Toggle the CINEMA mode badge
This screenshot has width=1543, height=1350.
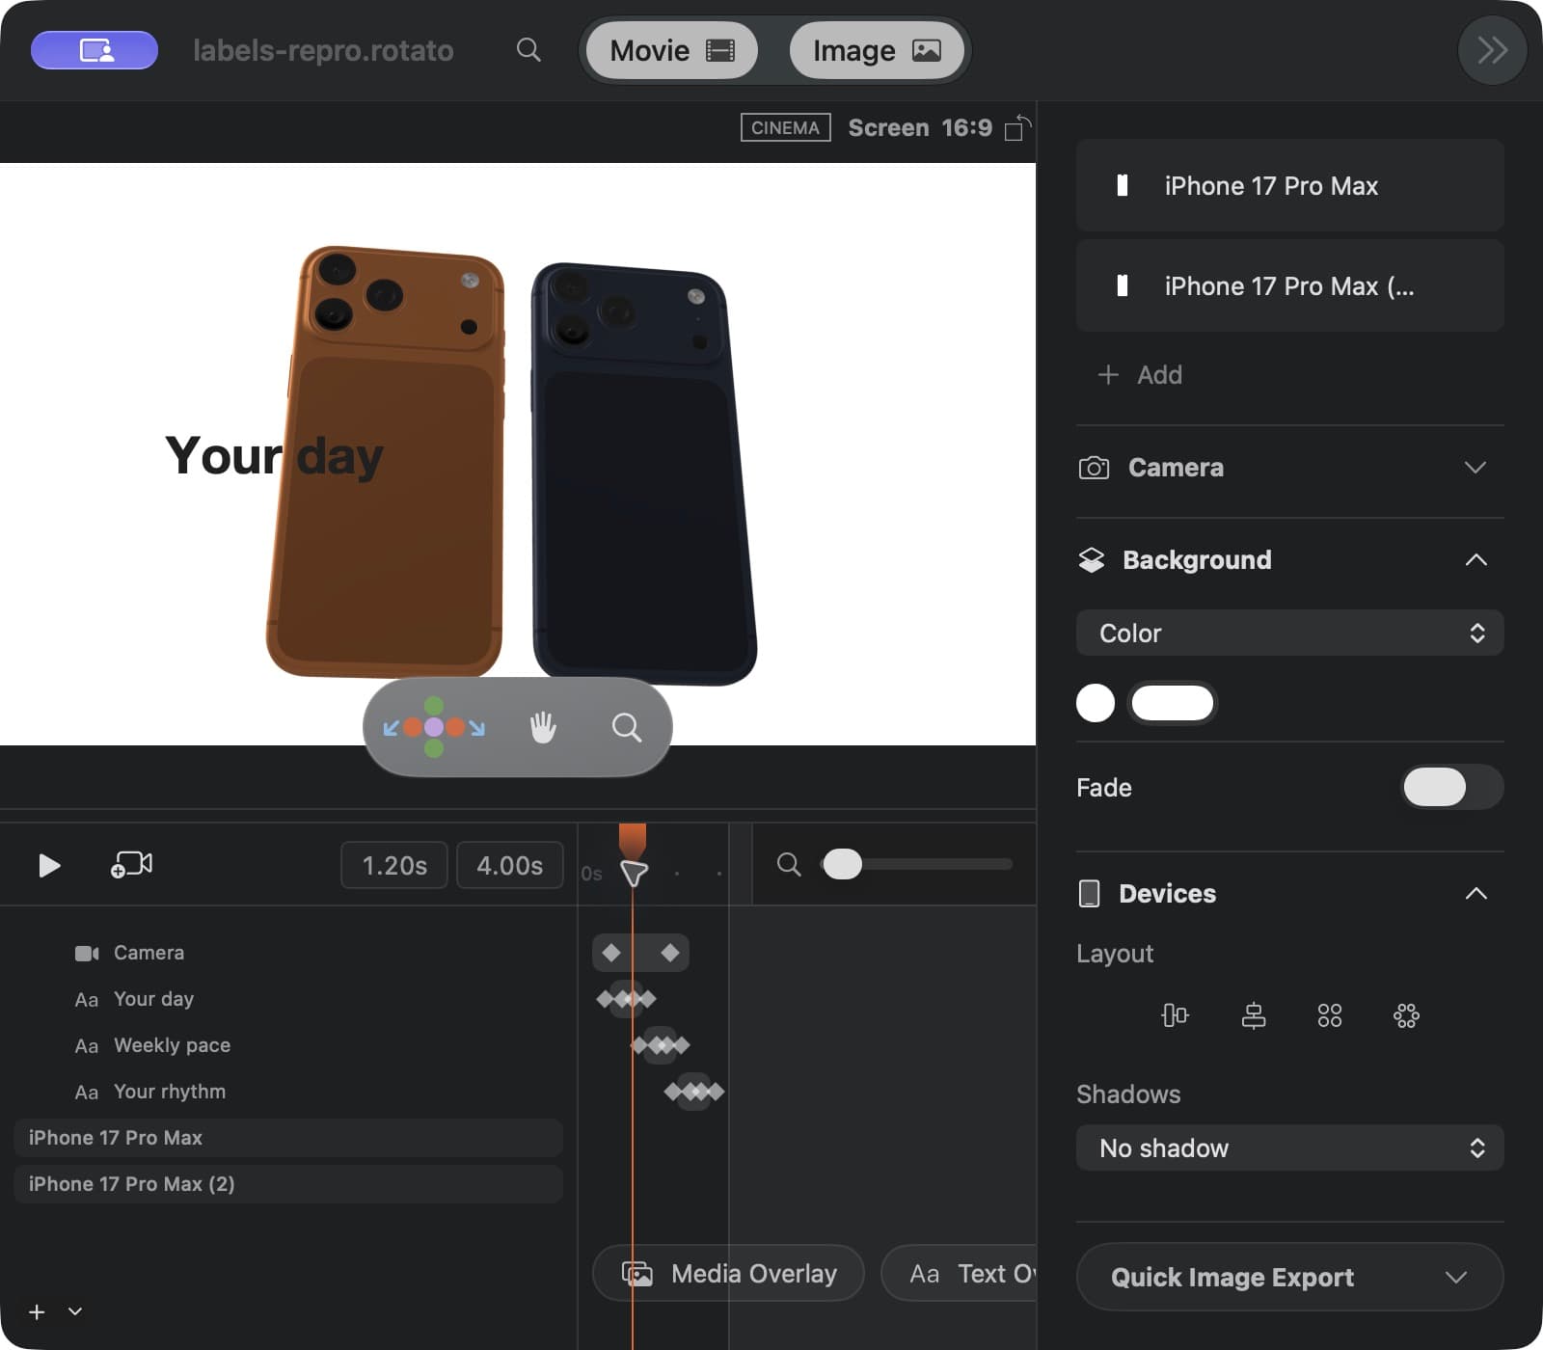785,128
